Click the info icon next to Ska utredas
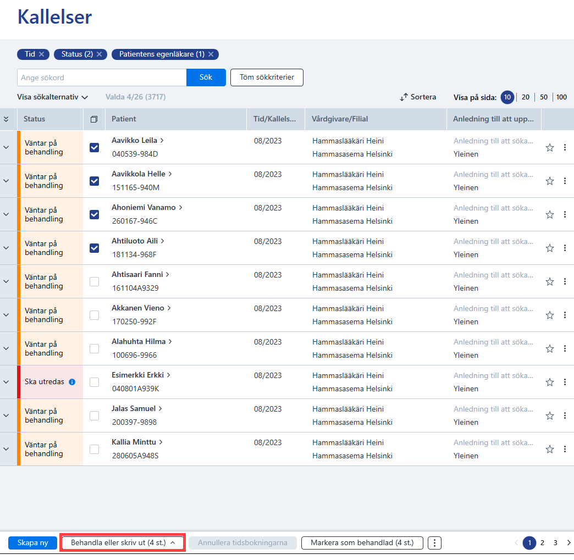The image size is (574, 560). point(72,382)
